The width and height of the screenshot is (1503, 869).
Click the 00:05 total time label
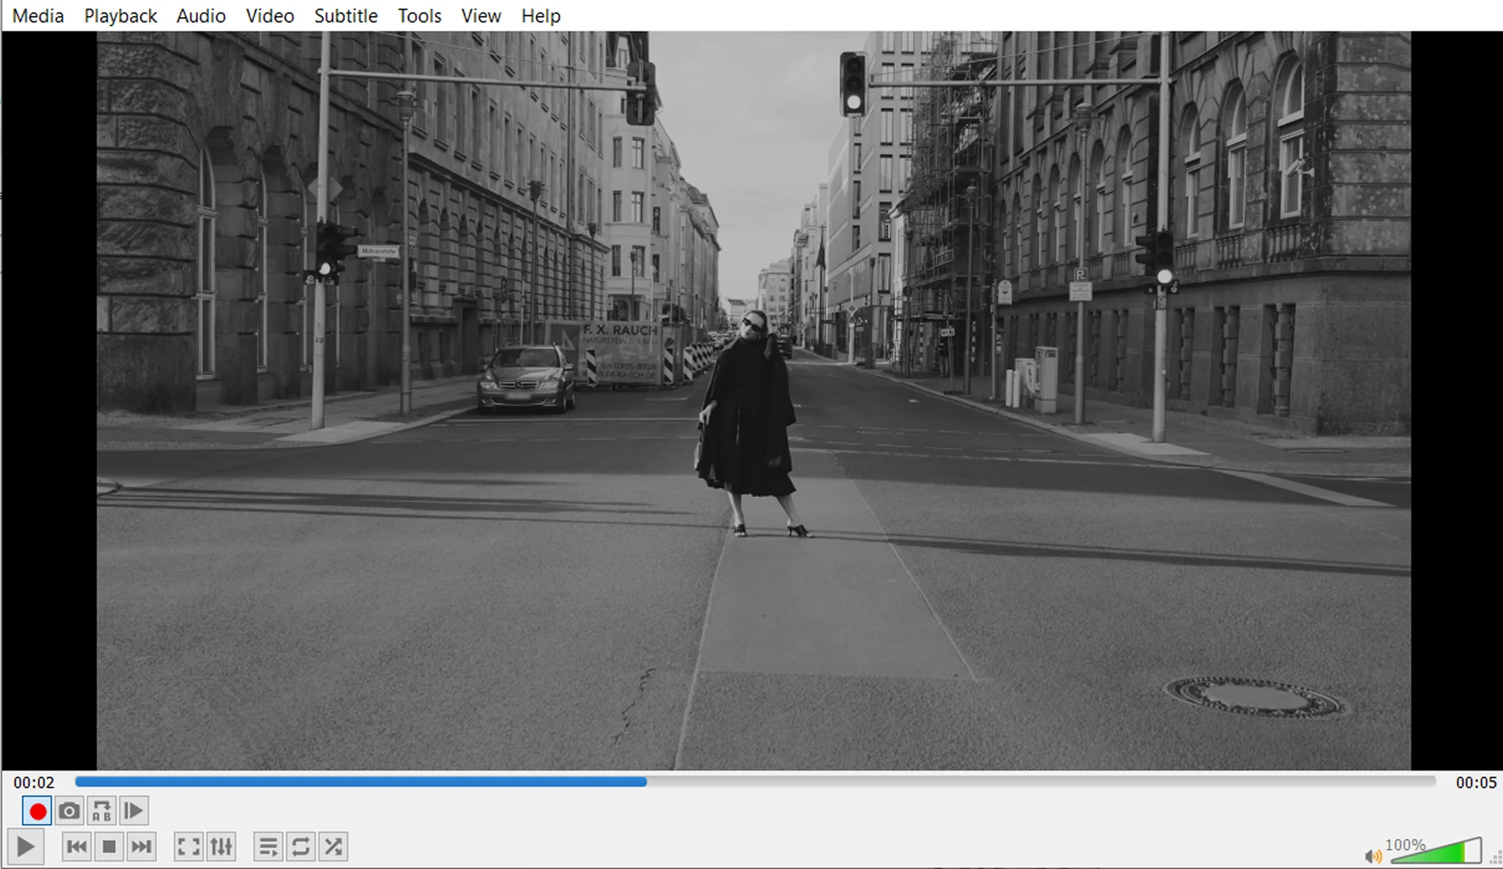click(x=1475, y=783)
